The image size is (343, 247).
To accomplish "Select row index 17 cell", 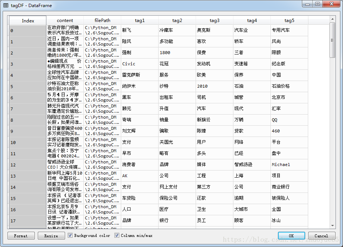I will click(x=28, y=221).
